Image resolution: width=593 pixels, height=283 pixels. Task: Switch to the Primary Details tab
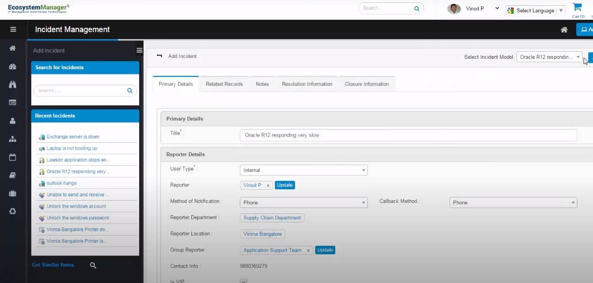tap(176, 84)
